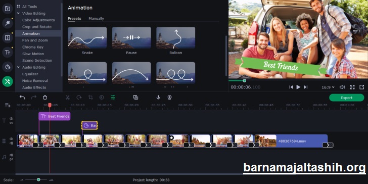368x184 pixels.
Task: Mute the video track audio
Action: point(11,143)
